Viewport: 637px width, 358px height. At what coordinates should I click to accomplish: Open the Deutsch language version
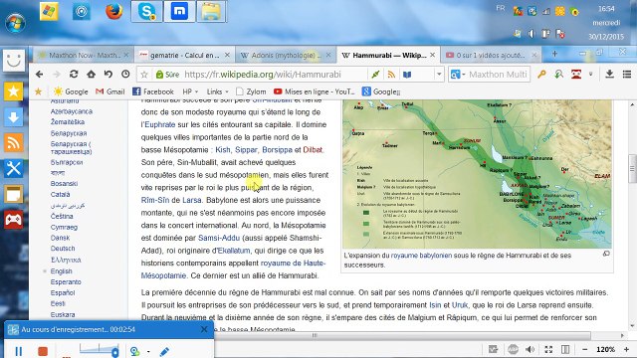tap(63, 249)
